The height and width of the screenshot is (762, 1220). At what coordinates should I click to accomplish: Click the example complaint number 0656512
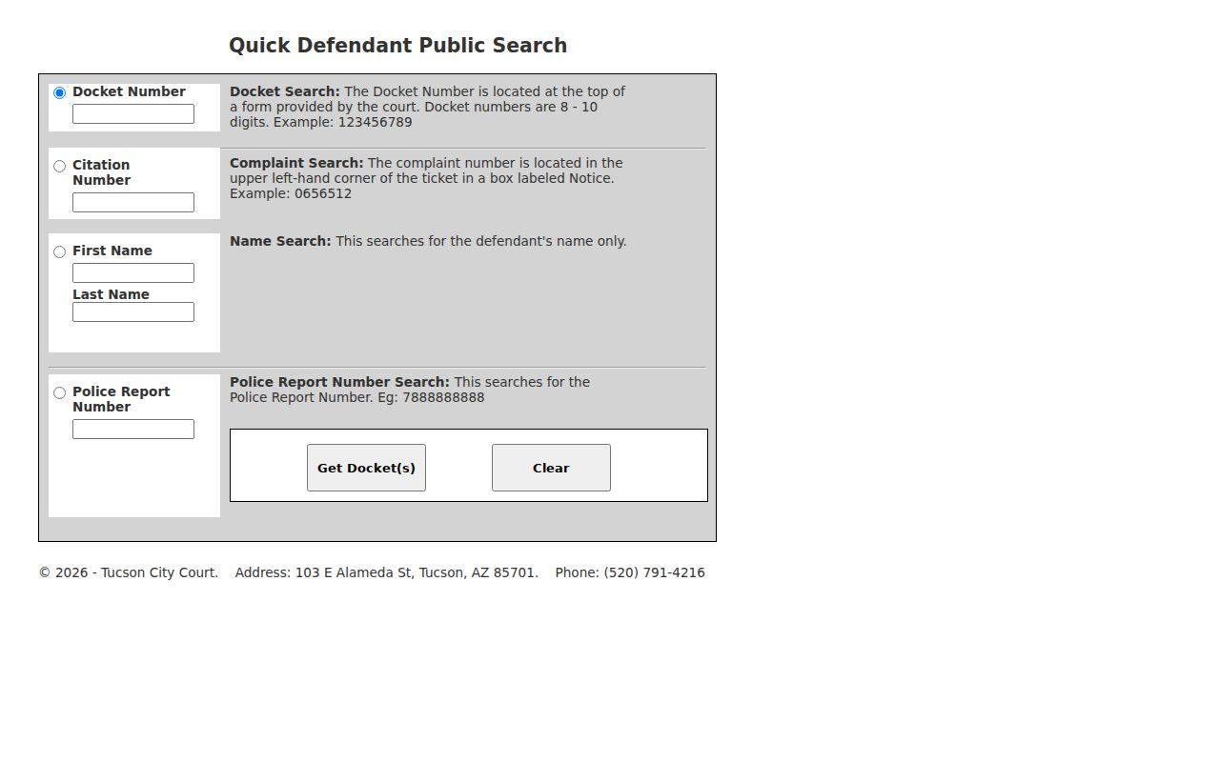click(x=323, y=193)
